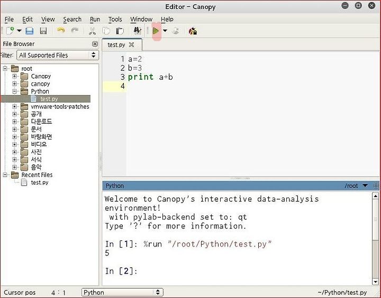Click the %run command line in console
The height and width of the screenshot is (298, 381).
pyautogui.click(x=188, y=244)
